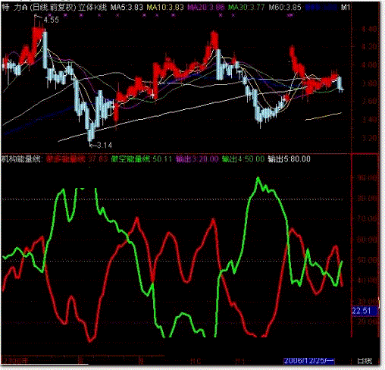This screenshot has width=385, height=370.
Task: Click the 4.55 high price marker
Action: pos(52,20)
